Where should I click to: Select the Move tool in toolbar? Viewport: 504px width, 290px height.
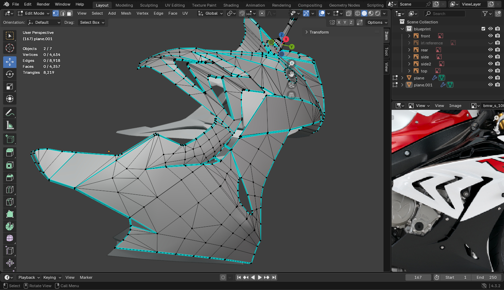tap(10, 62)
